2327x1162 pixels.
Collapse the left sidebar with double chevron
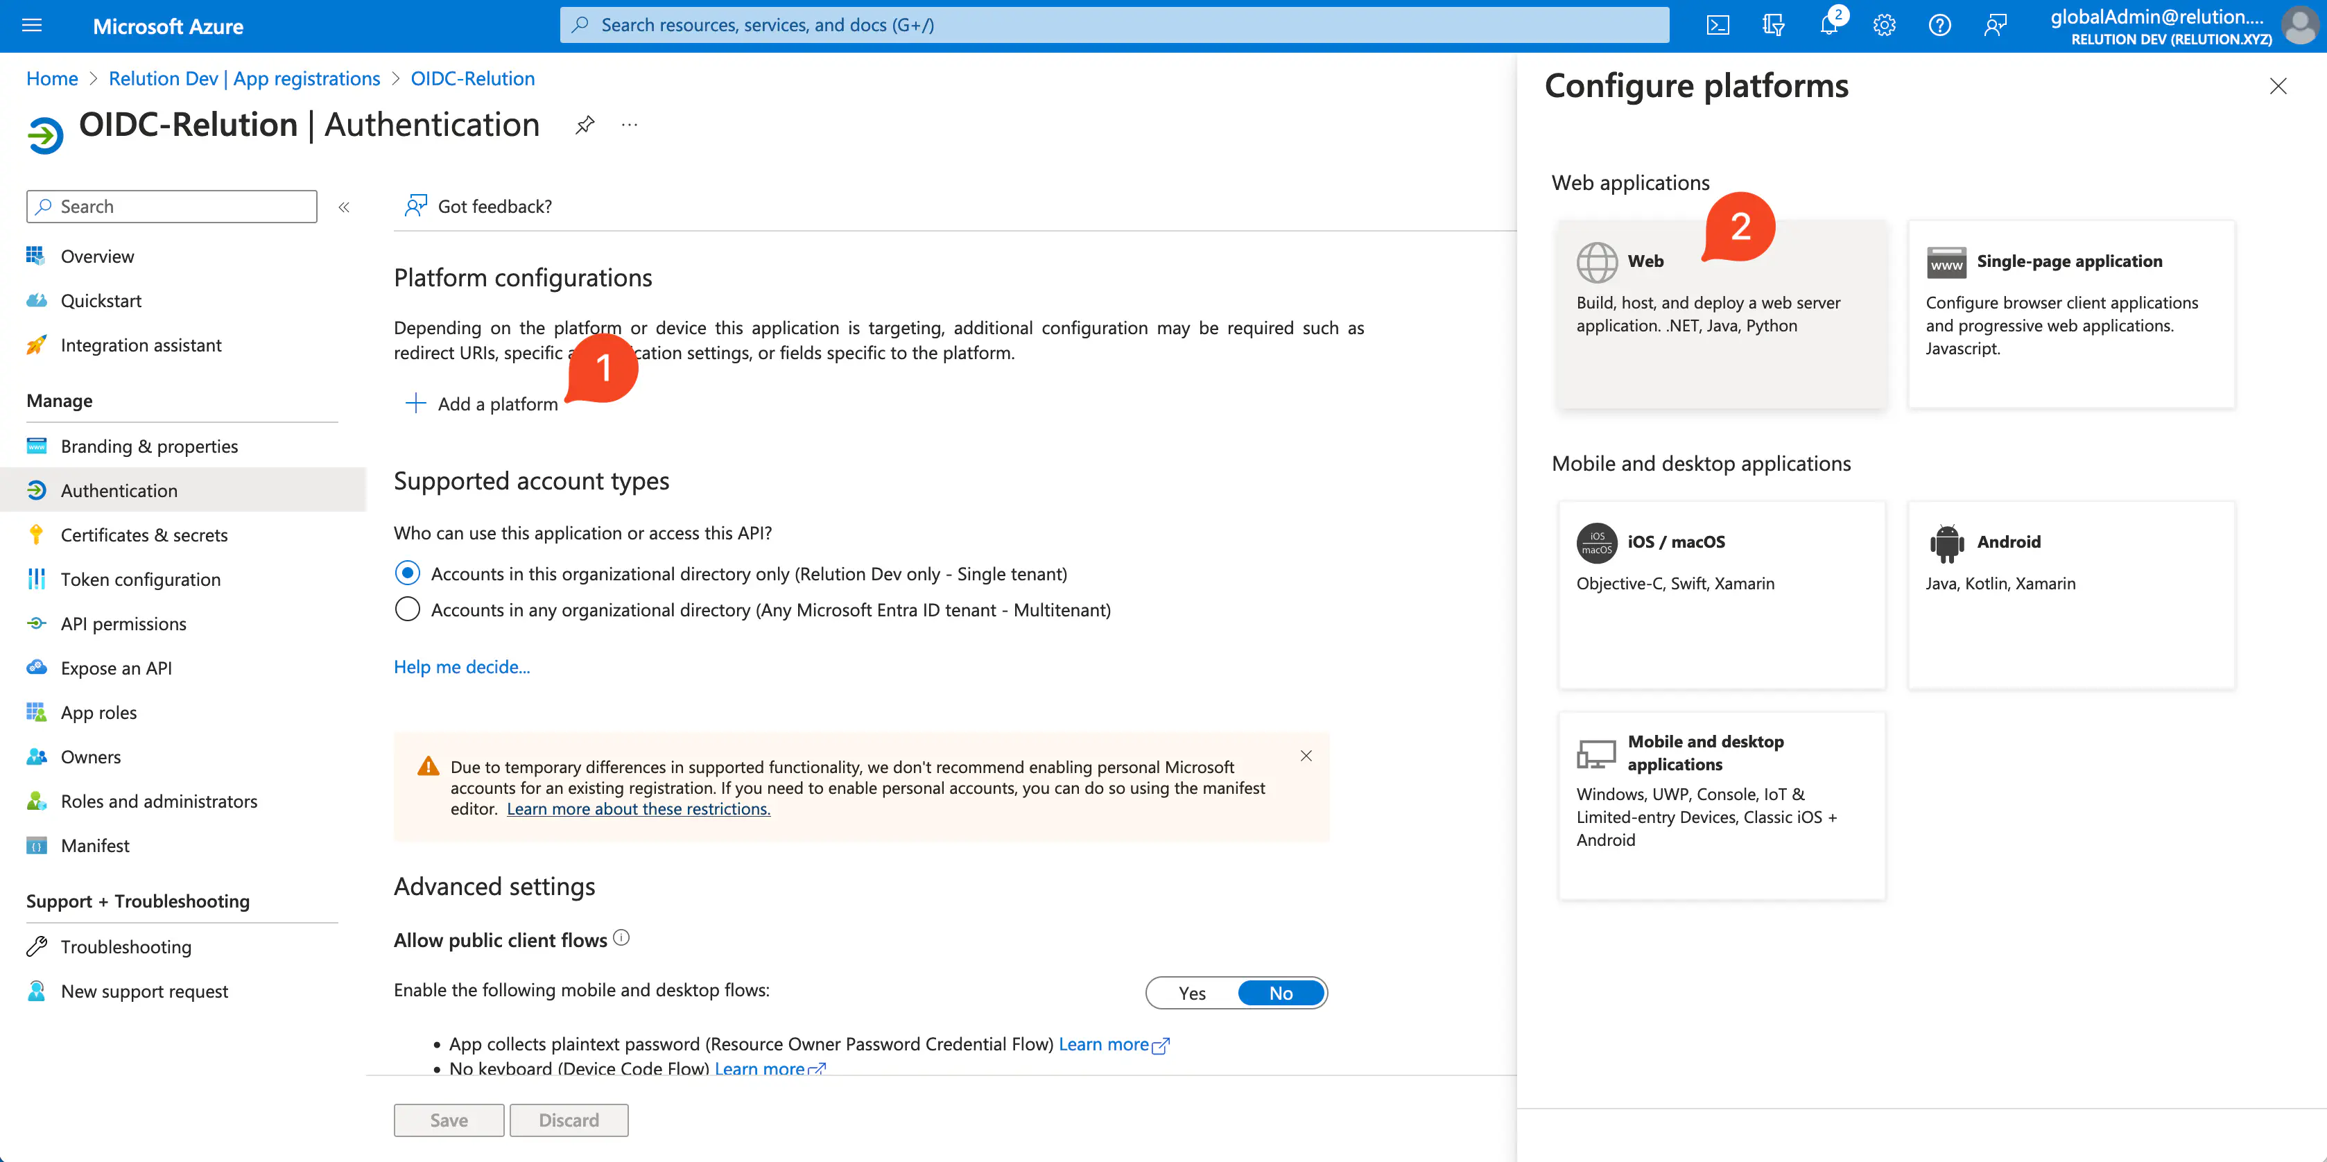pyautogui.click(x=344, y=207)
